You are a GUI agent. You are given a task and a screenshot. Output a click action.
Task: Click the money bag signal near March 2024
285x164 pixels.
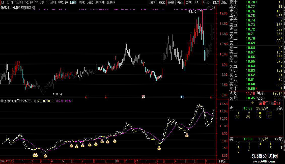[x=45, y=156]
